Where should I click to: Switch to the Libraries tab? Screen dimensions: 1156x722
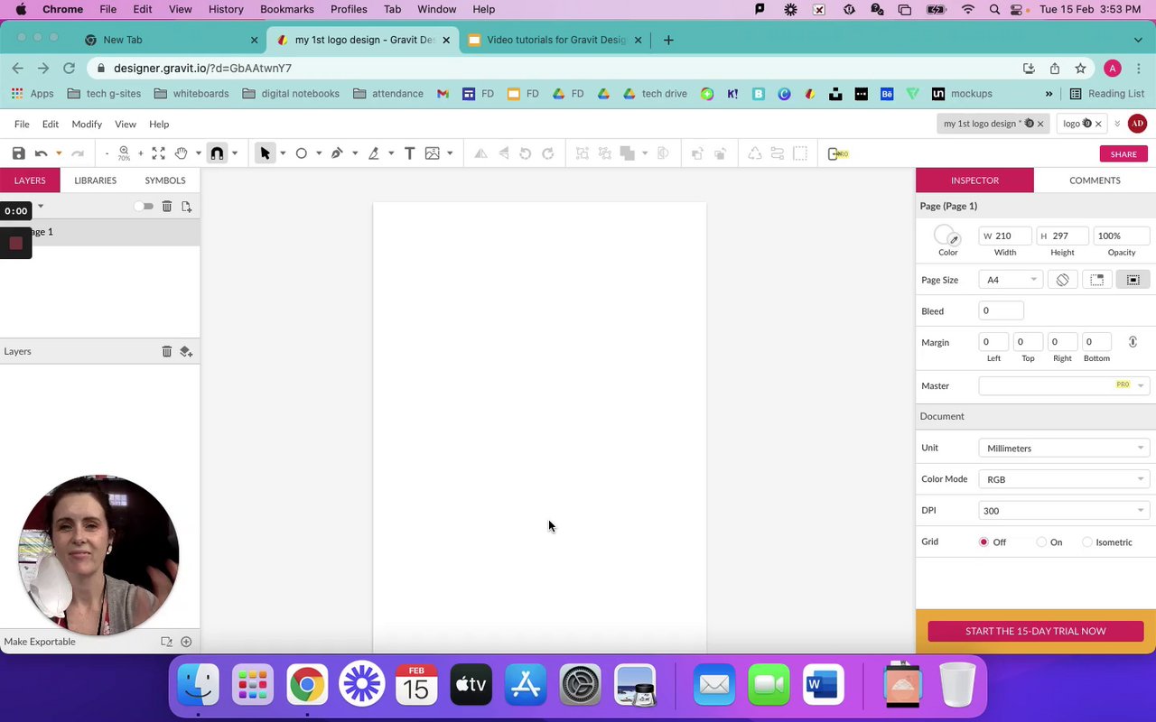coord(95,180)
